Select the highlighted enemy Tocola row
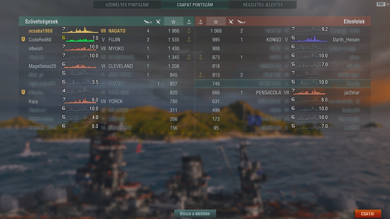The image size is (390, 219). coord(283,84)
